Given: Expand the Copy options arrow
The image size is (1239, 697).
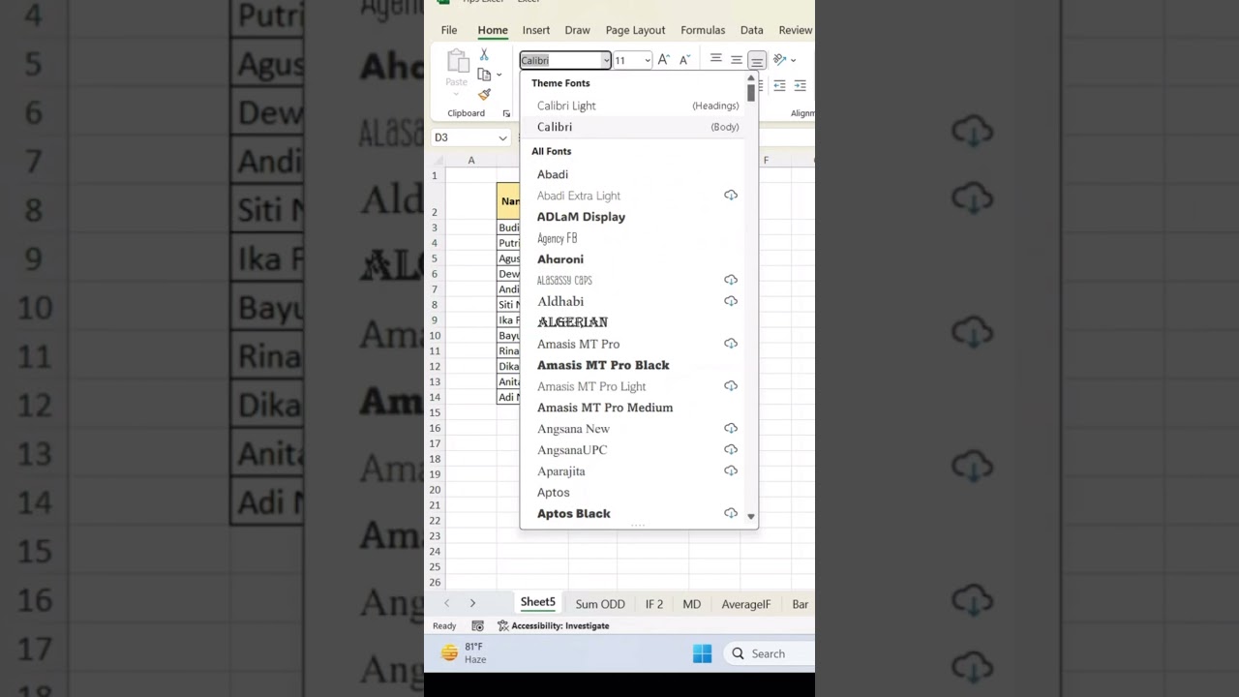Looking at the screenshot, I should point(499,75).
